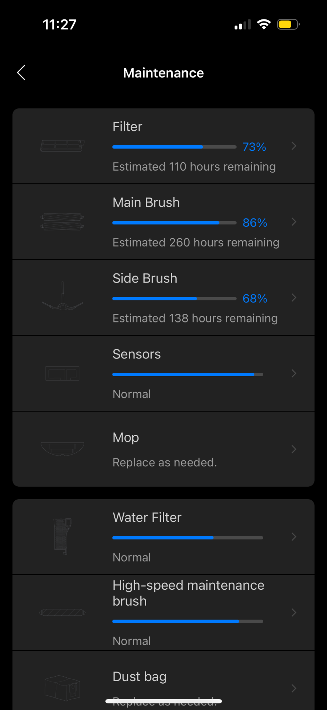Viewport: 327px width, 710px height.
Task: Tap "Estimated 110 hours remaining" text
Action: tap(194, 167)
